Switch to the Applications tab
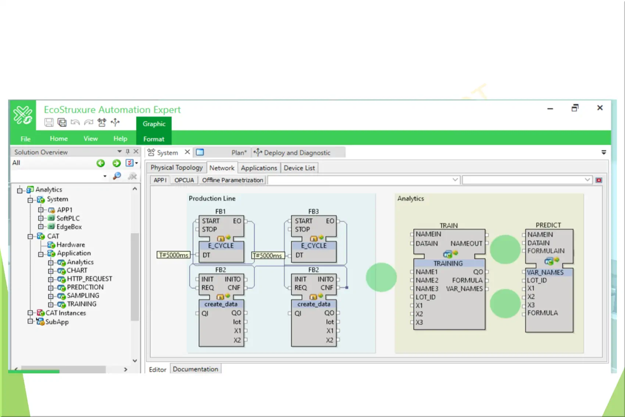The image size is (625, 417). [x=259, y=168]
